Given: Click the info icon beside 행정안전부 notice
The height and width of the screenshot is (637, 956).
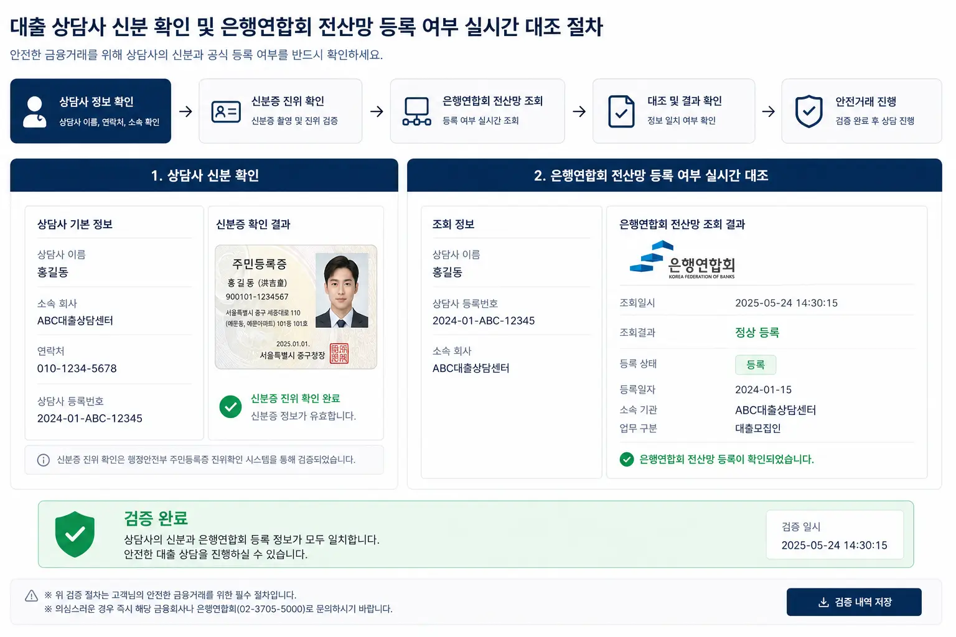Looking at the screenshot, I should (44, 460).
